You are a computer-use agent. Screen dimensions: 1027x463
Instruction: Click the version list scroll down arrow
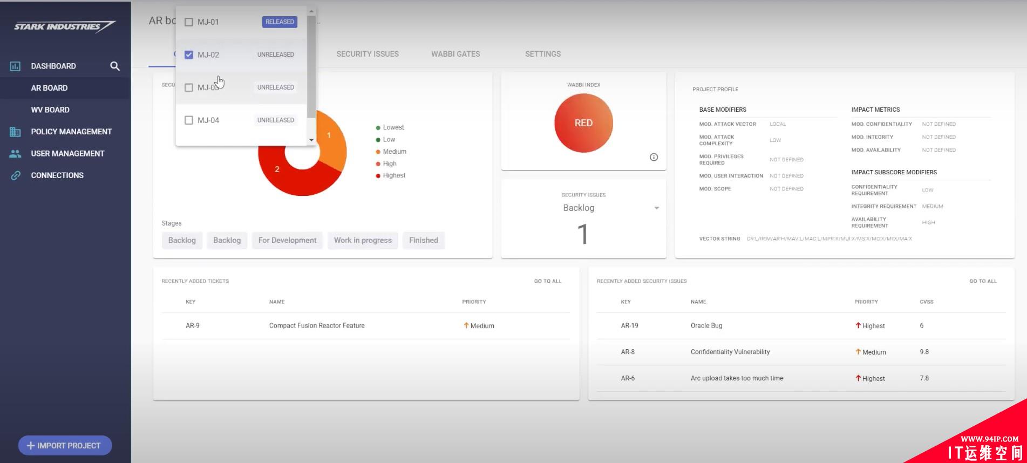(x=311, y=140)
